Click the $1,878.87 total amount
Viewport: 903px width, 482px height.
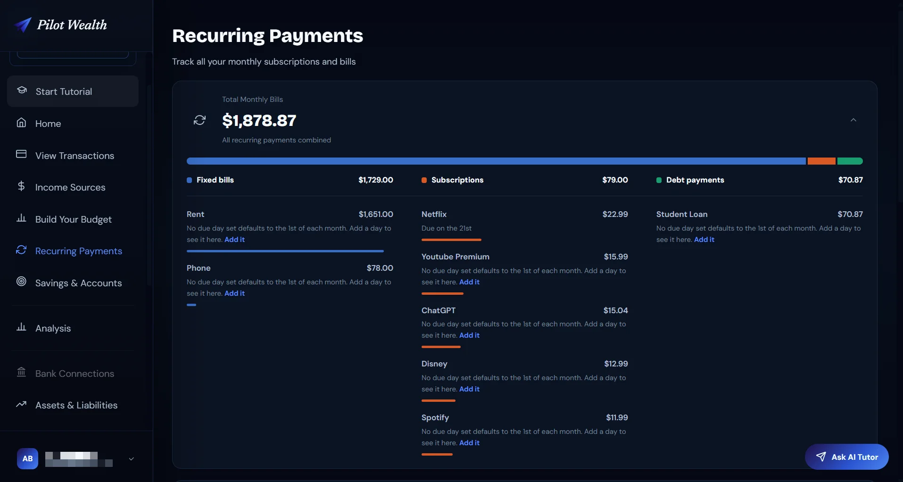pos(259,120)
